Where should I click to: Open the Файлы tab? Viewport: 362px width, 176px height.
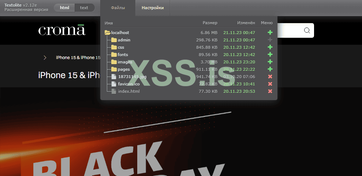coord(118,8)
